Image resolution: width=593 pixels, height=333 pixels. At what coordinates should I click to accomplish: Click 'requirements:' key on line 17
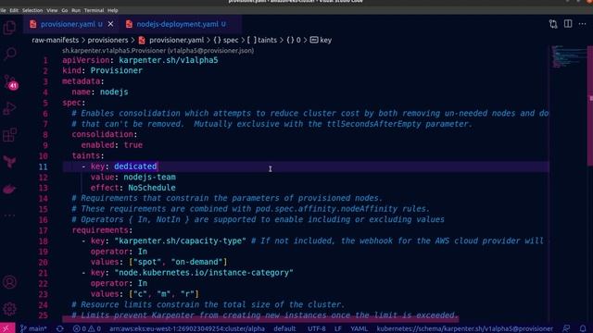(102, 230)
